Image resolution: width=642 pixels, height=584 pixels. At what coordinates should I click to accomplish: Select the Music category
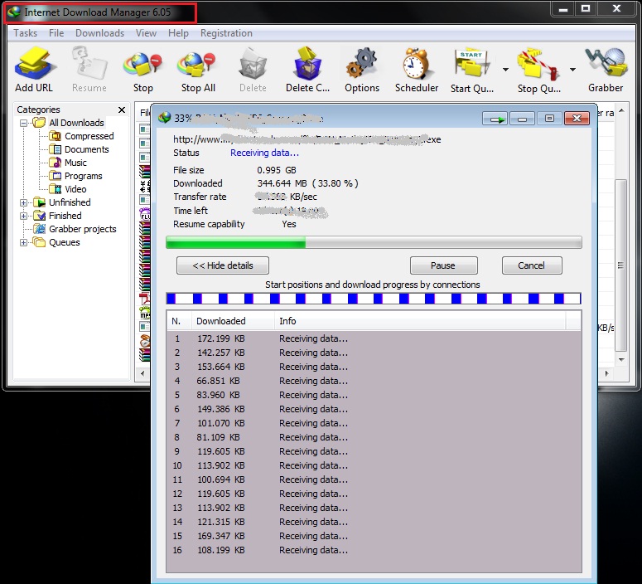coord(75,163)
